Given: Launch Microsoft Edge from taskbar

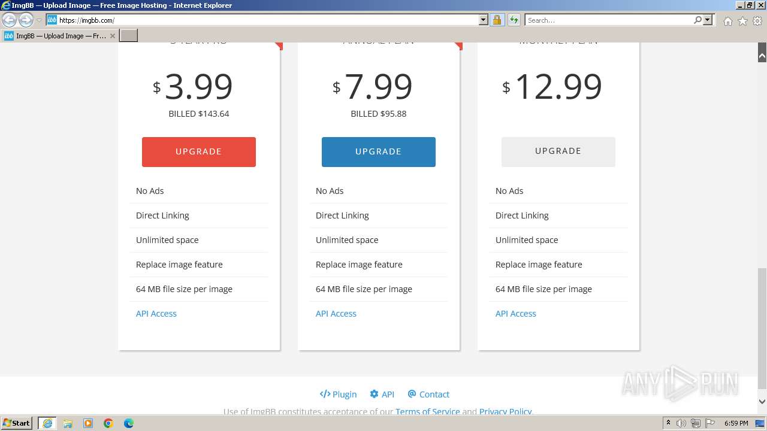Looking at the screenshot, I should click(x=129, y=423).
